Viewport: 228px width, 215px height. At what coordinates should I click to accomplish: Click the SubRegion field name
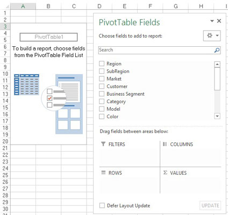[118, 71]
